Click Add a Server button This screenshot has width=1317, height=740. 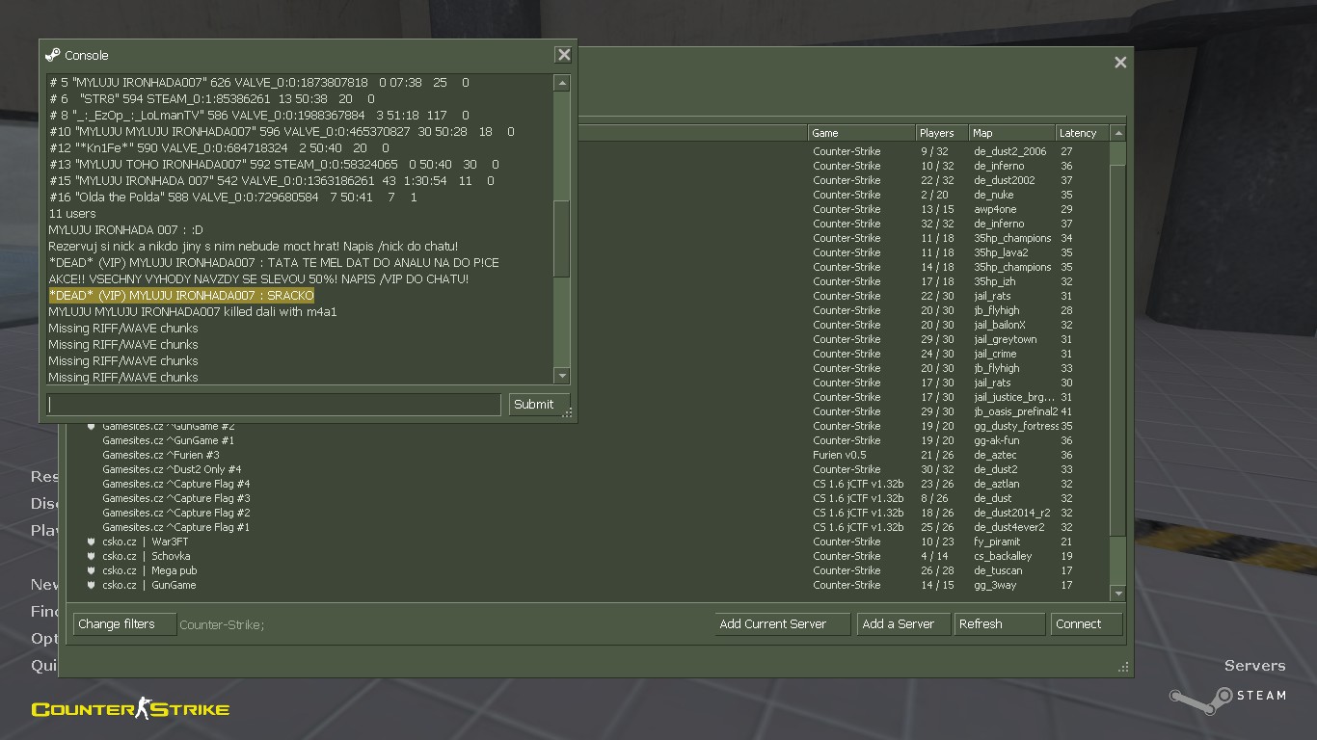coord(903,624)
